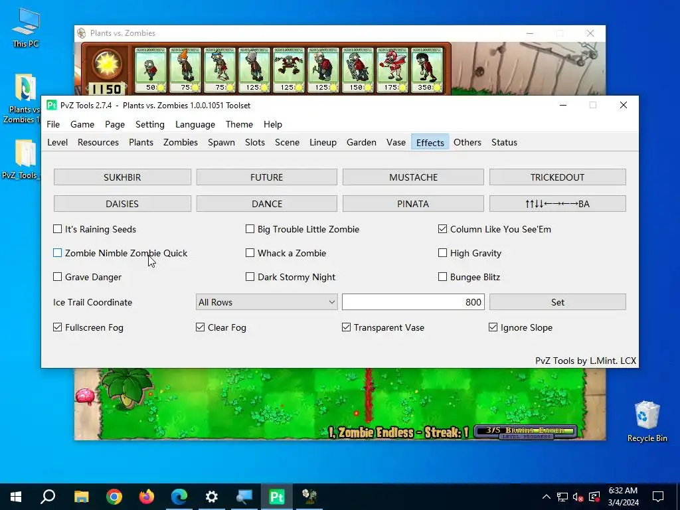Viewport: 680px width, 510px height.
Task: Click the volume muted tray icon
Action: pos(578,497)
